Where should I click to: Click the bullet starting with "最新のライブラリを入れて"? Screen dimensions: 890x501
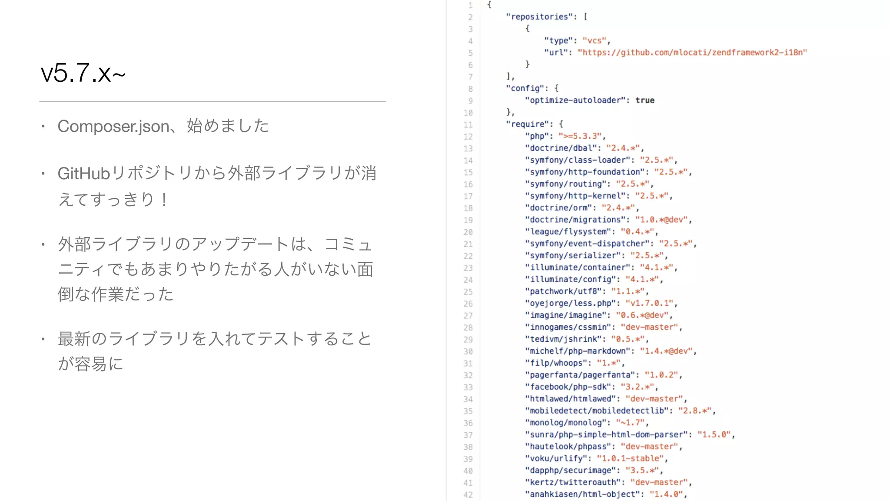click(215, 351)
